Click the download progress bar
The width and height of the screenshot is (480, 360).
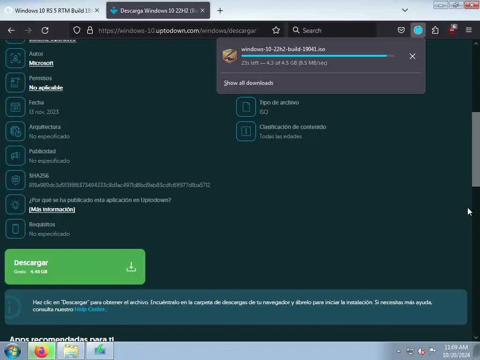click(317, 56)
